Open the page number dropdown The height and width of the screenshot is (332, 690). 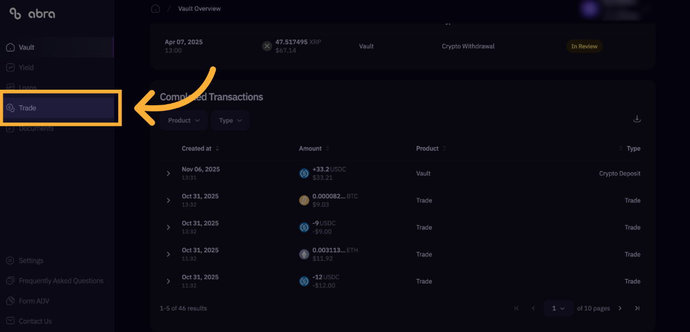pos(558,308)
